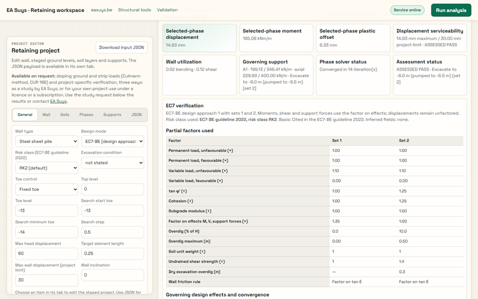Select the Selected-phase plastic offset card
The width and height of the screenshot is (478, 299).
click(x=353, y=38)
